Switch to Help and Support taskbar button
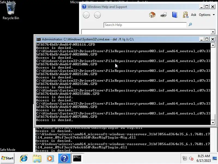Image resolution: width=218 pixels, height=164 pixels. click(x=64, y=158)
